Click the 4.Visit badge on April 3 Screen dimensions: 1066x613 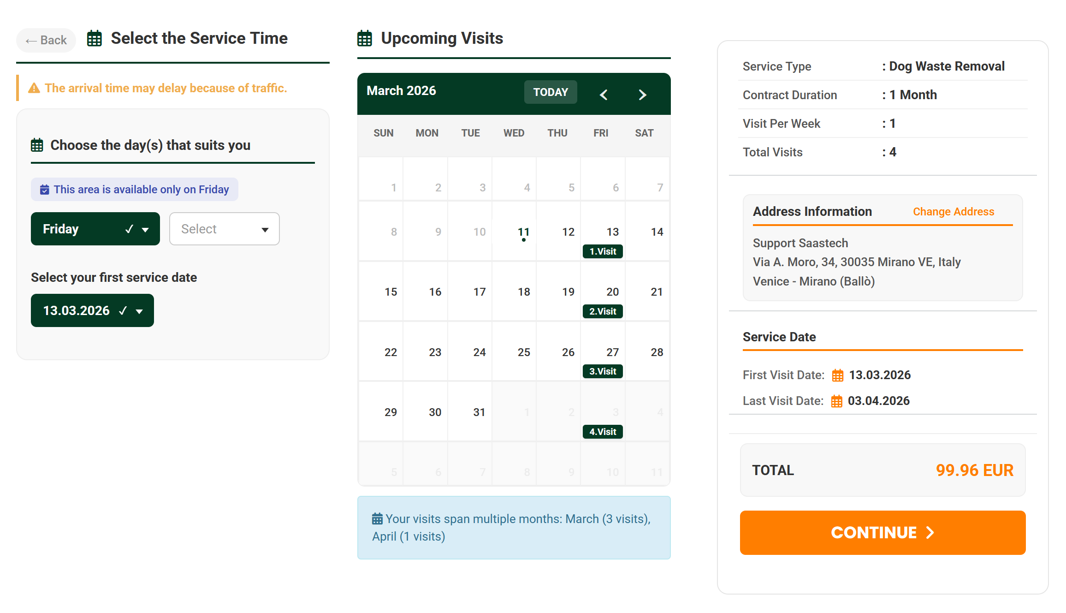603,432
